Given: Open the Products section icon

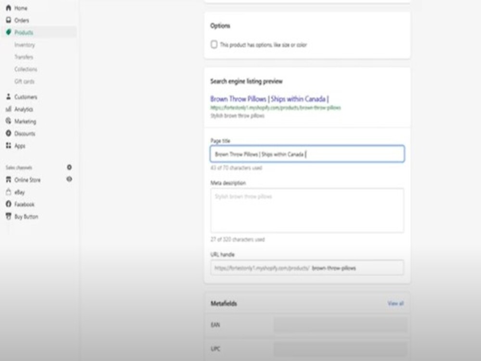Looking at the screenshot, I should pyautogui.click(x=8, y=32).
